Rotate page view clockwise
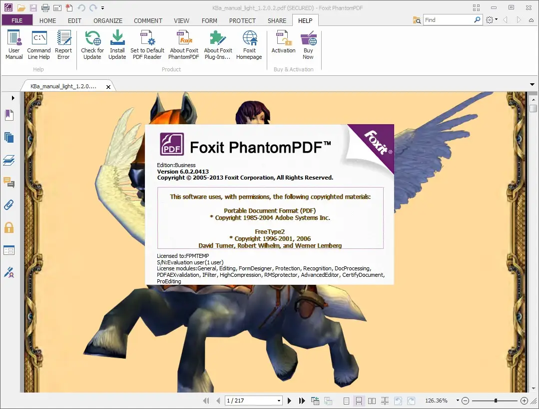Image resolution: width=539 pixels, height=409 pixels. point(411,401)
